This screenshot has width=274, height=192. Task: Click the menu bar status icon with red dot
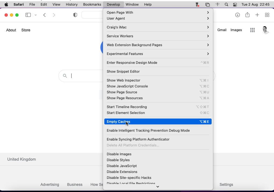[x=197, y=5]
